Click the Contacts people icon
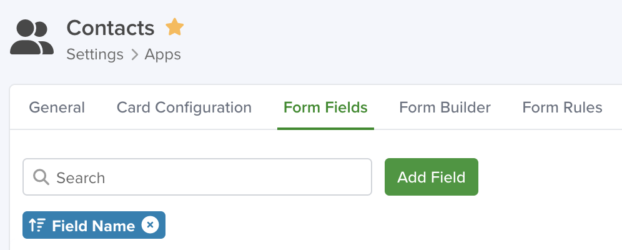This screenshot has height=250, width=622. (x=32, y=37)
